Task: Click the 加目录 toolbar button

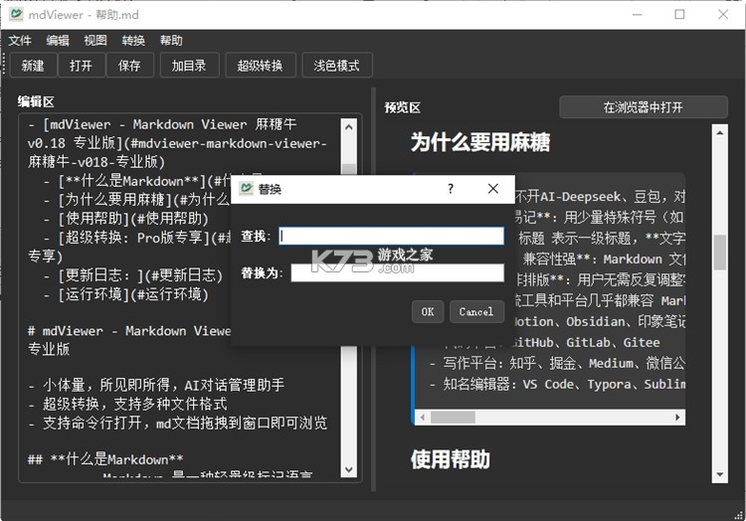Action: tap(189, 66)
